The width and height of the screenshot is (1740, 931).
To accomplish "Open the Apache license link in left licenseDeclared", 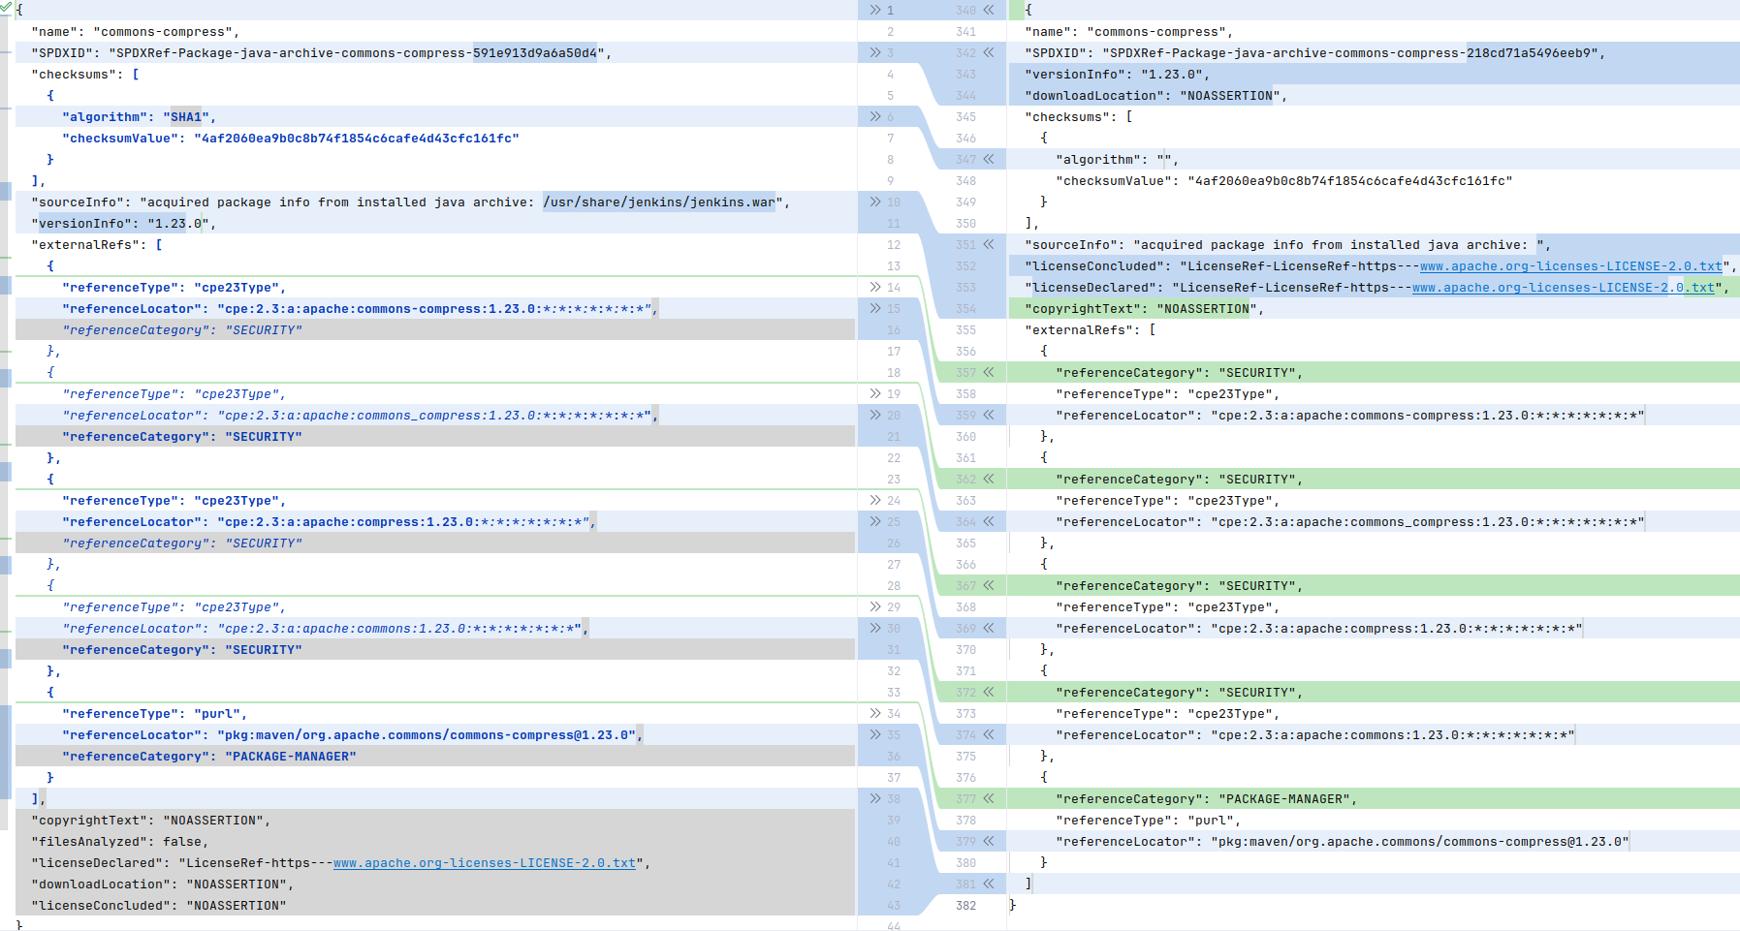I will tap(485, 863).
